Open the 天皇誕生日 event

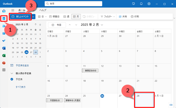55,100
